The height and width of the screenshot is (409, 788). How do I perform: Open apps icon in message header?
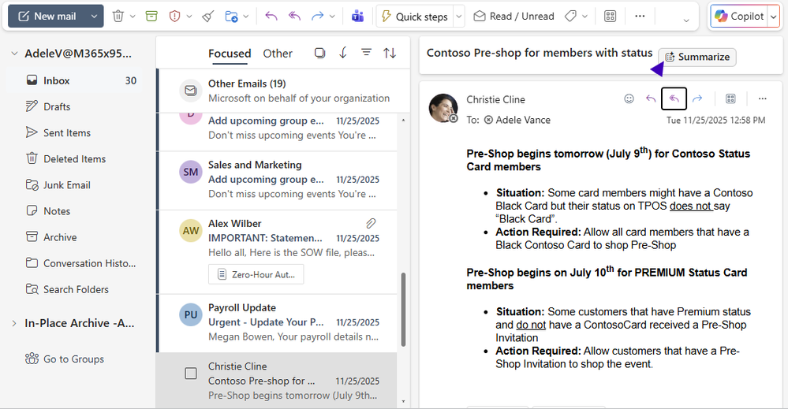point(730,99)
